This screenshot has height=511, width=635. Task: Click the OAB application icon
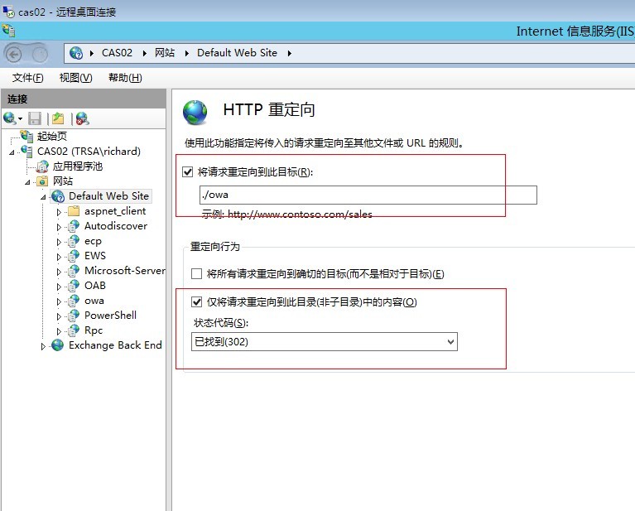[74, 286]
